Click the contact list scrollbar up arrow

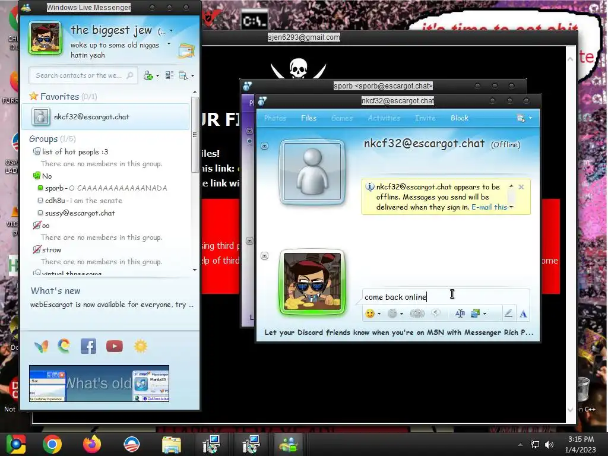[195, 92]
